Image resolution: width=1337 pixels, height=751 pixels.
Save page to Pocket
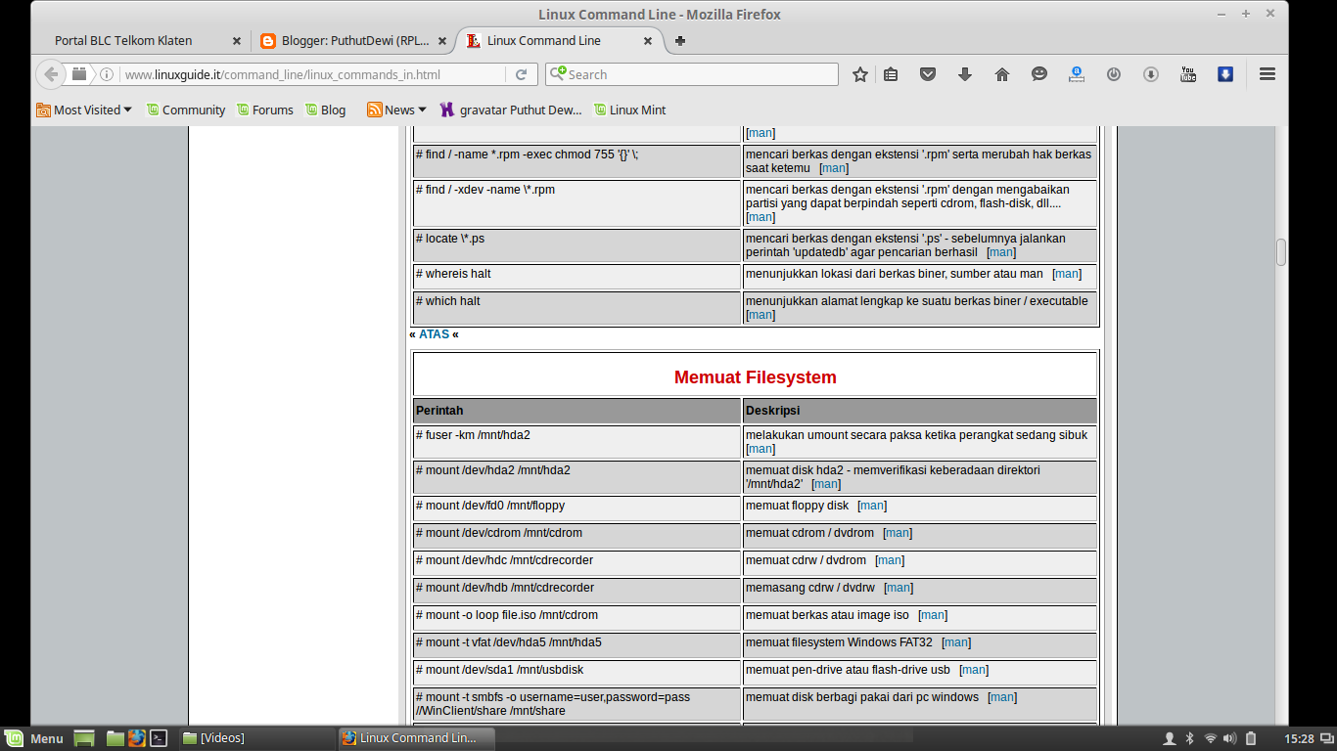point(928,74)
